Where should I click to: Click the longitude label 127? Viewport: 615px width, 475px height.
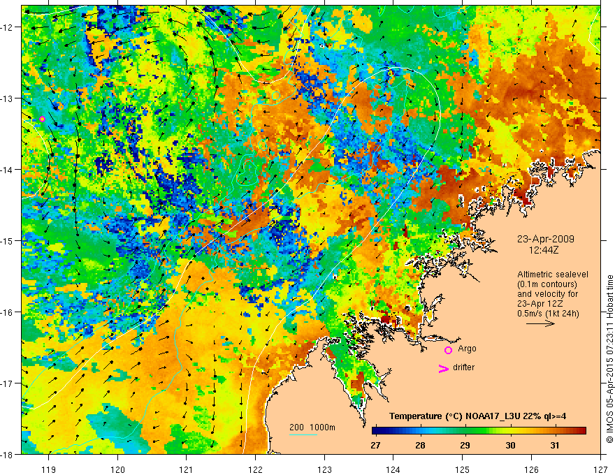600,469
